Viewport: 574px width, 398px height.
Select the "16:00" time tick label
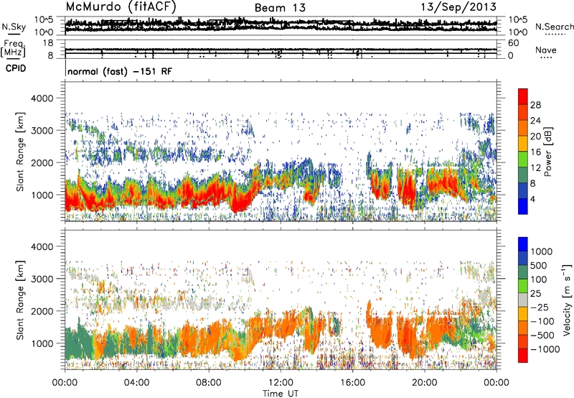352,383
